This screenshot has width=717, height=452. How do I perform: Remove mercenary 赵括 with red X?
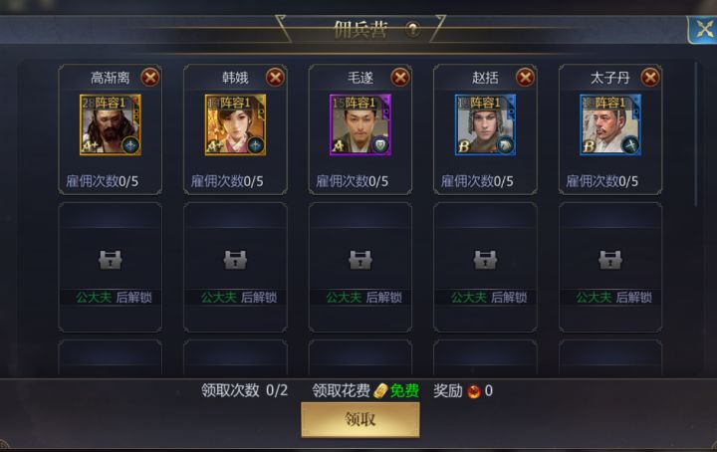[525, 78]
